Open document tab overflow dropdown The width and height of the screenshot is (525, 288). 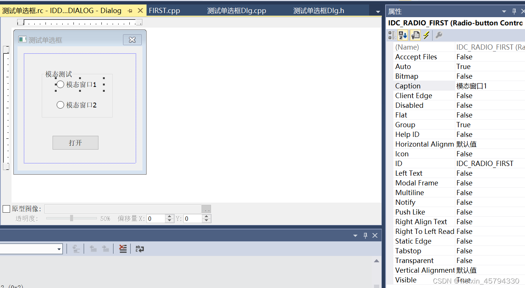pyautogui.click(x=378, y=12)
